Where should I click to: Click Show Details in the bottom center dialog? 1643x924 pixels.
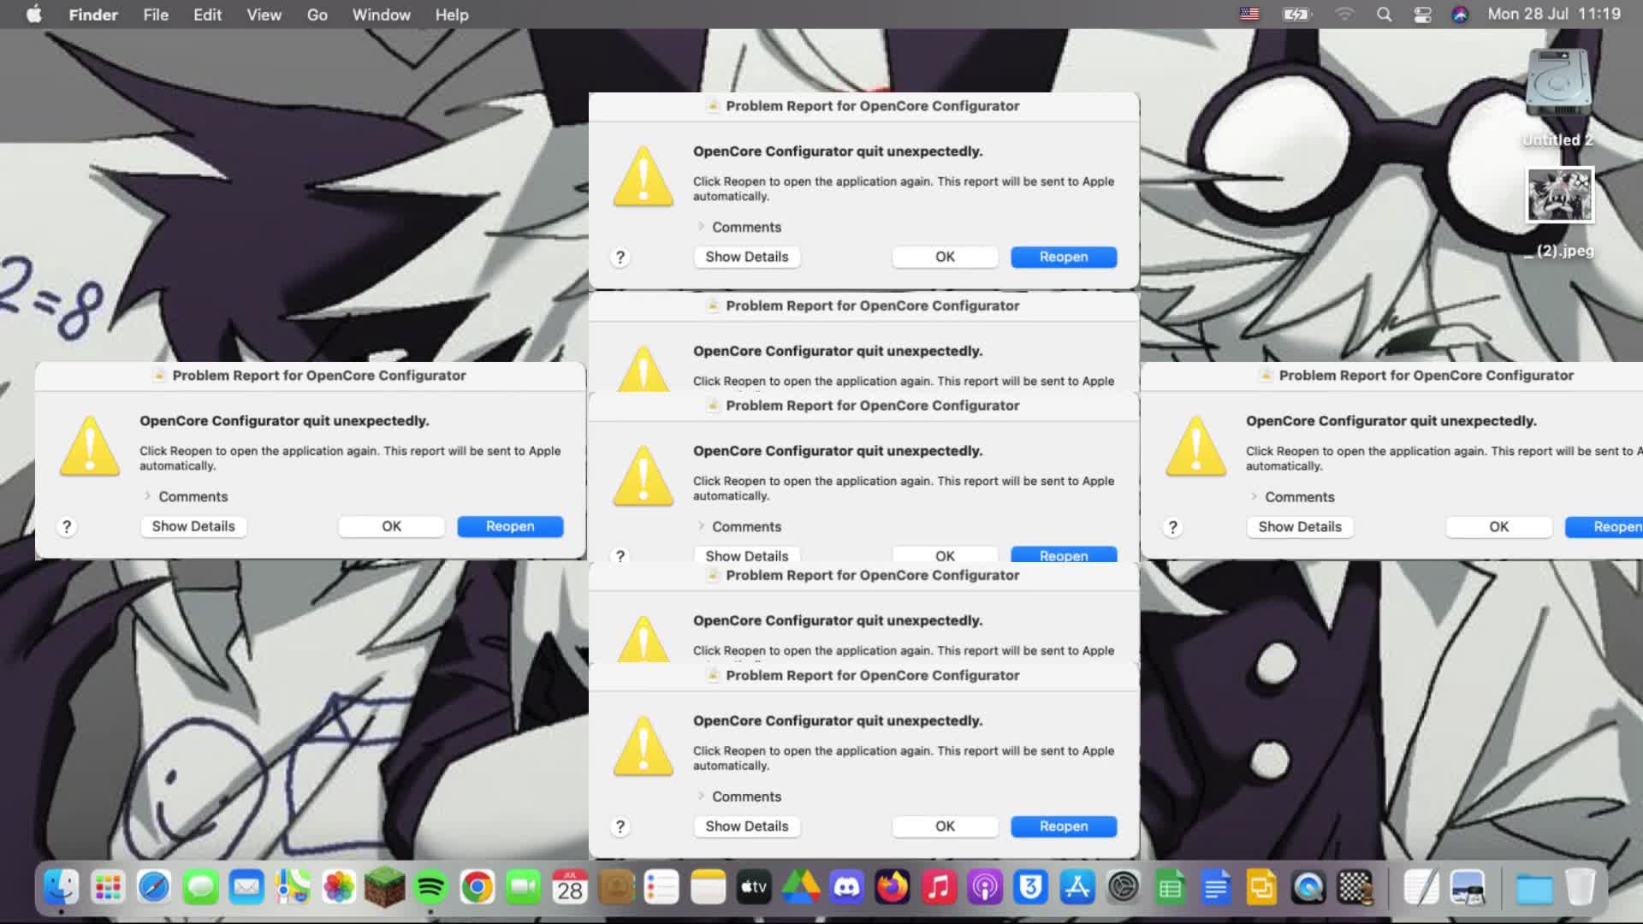coord(747,826)
